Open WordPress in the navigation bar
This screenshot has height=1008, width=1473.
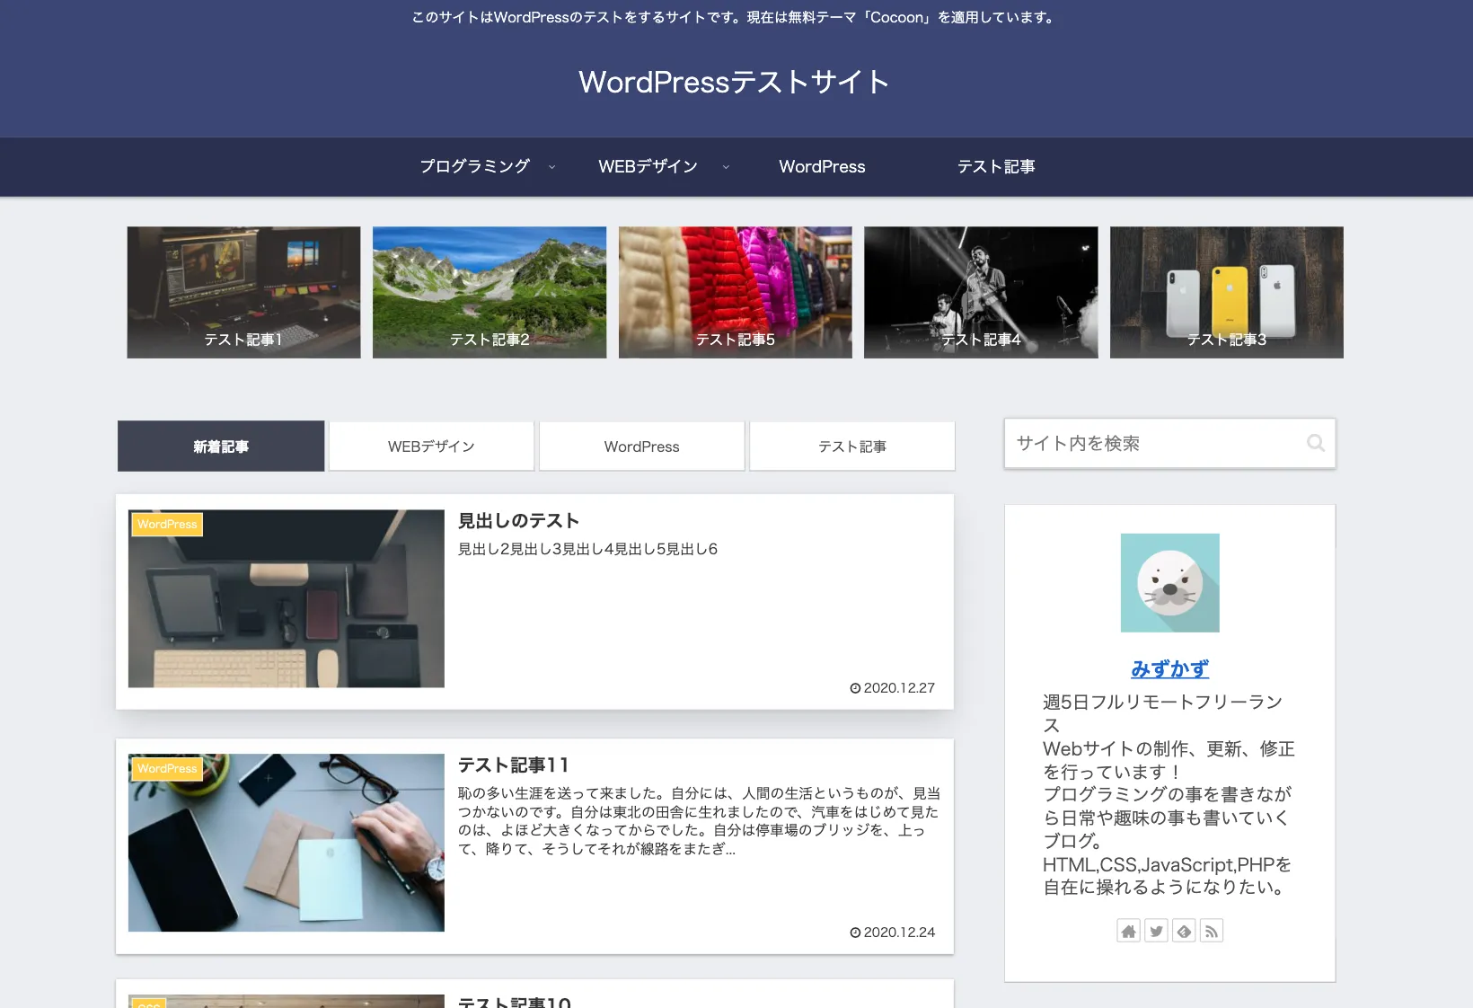[x=822, y=167]
